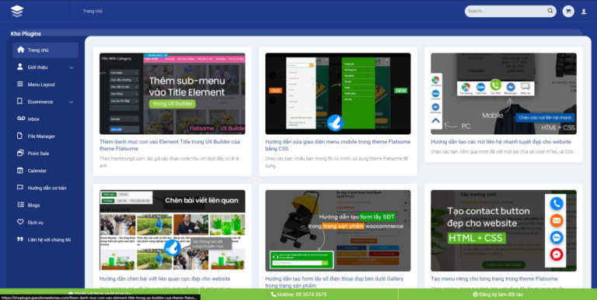
Task: Click the file icon beside File Manager
Action: point(20,136)
